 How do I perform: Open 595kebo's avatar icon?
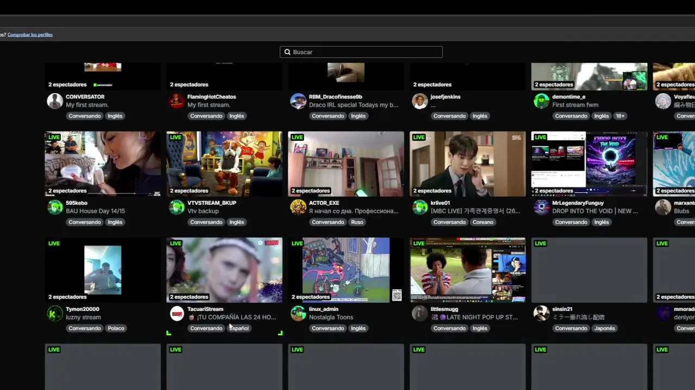(55, 207)
